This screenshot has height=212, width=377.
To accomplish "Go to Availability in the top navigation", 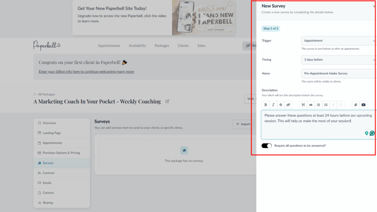I will tap(137, 46).
